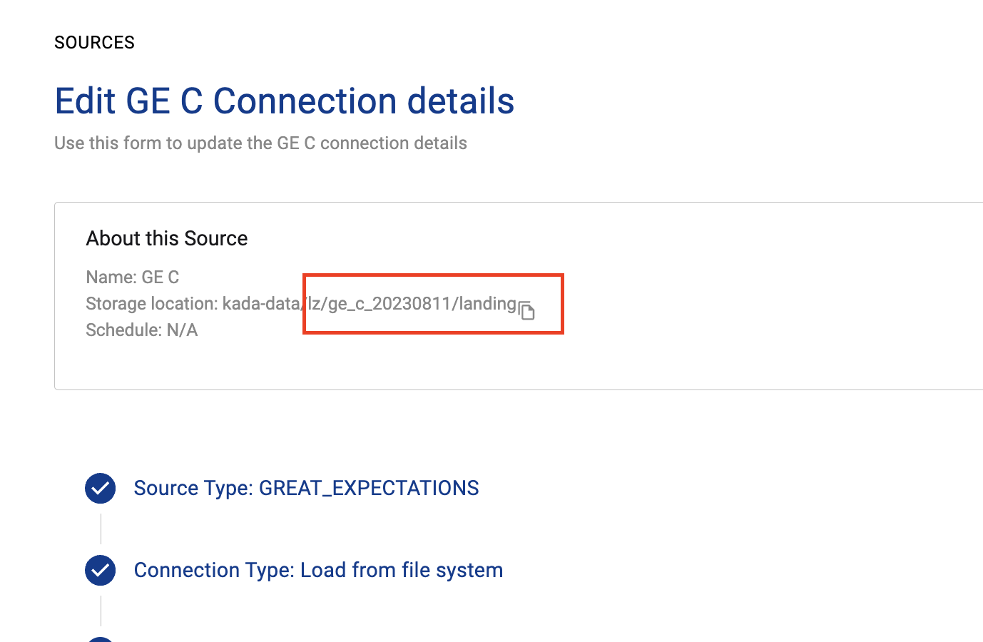Click the Edit GE C Connection details heading

[284, 101]
